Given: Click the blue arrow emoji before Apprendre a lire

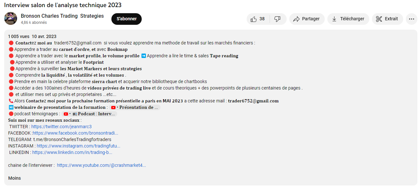Looking at the screenshot, I should [144, 56].
